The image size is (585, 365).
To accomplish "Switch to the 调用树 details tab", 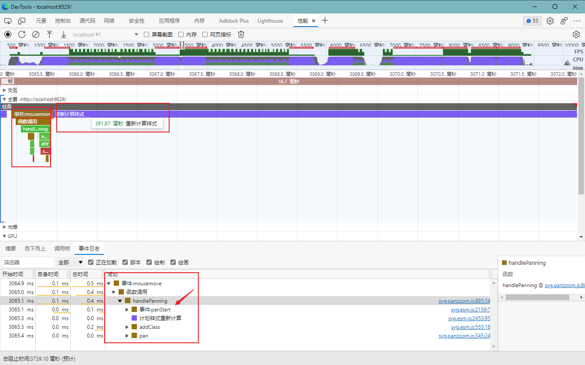I will pos(62,248).
